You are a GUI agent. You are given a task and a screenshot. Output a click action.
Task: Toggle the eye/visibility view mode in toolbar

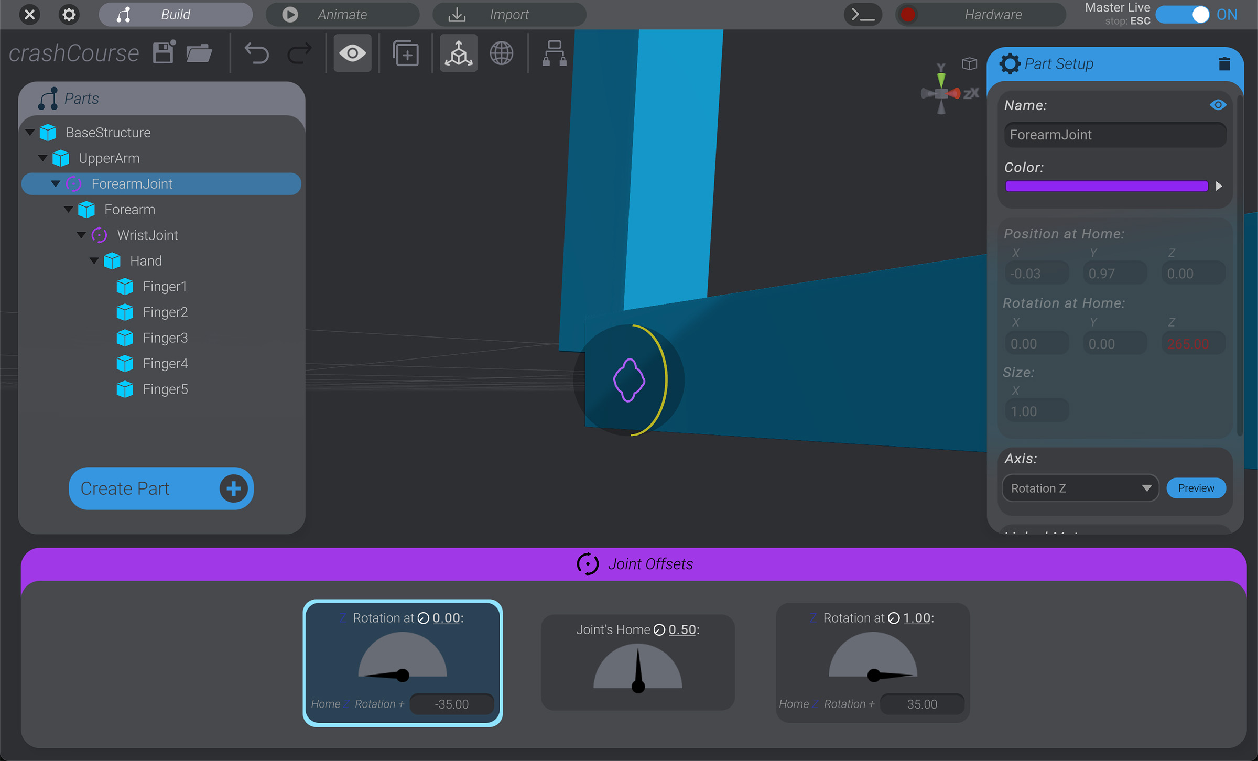[352, 52]
